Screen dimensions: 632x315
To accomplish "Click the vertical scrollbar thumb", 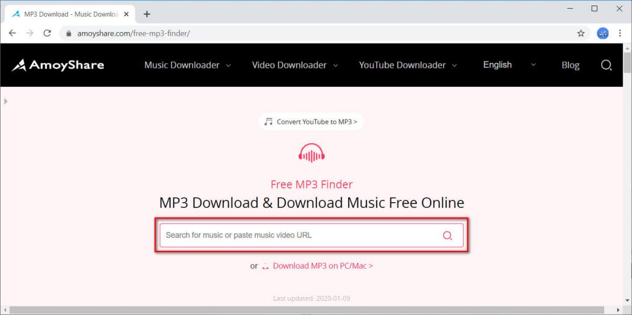I will 627,62.
